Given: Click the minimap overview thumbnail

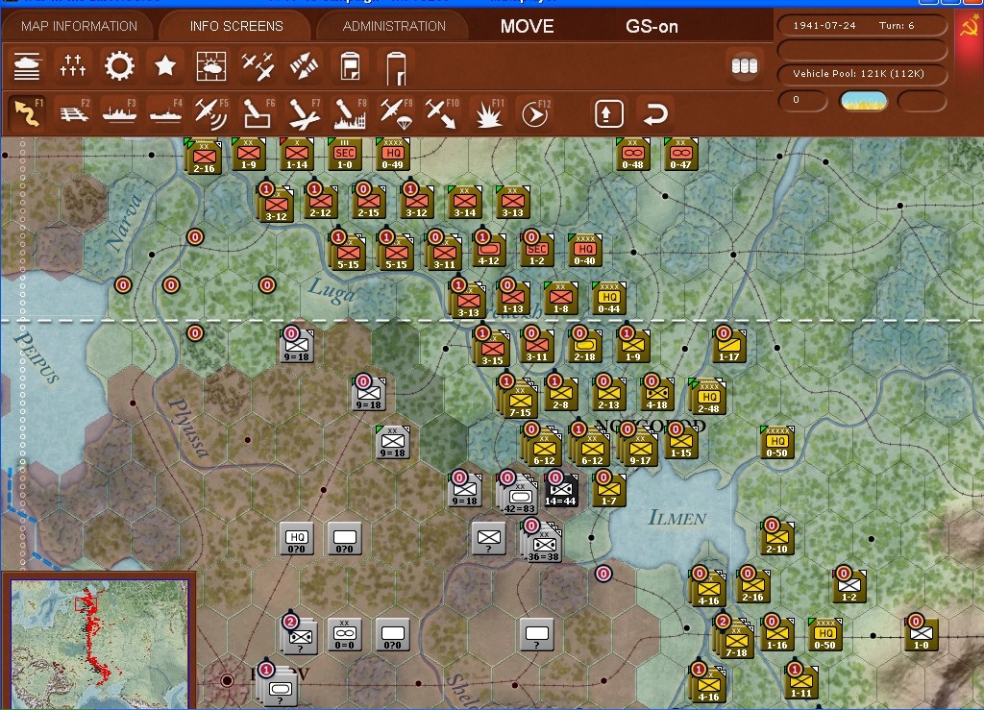Looking at the screenshot, I should point(99,642).
